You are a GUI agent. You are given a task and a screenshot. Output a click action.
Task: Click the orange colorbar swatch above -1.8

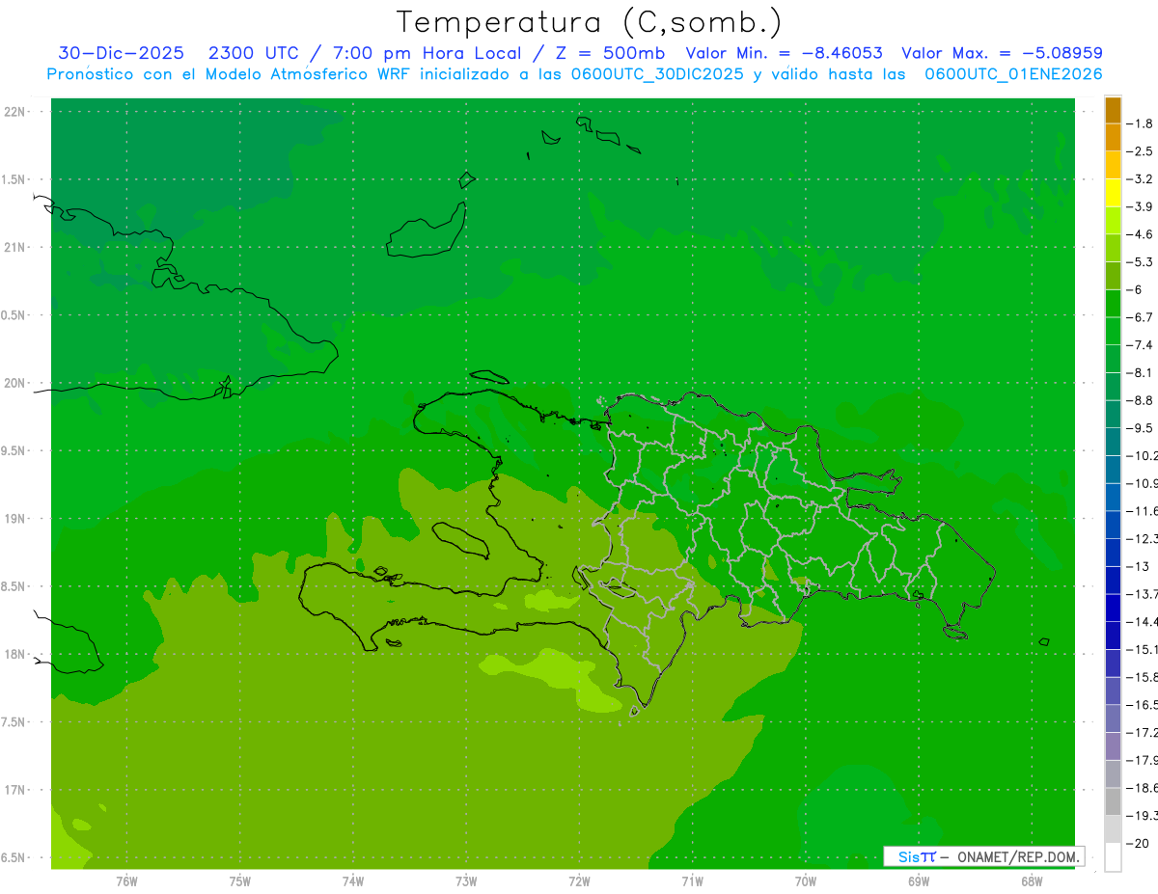[x=1113, y=110]
